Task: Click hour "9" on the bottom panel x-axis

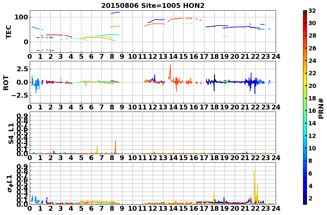Action: pos(122,208)
